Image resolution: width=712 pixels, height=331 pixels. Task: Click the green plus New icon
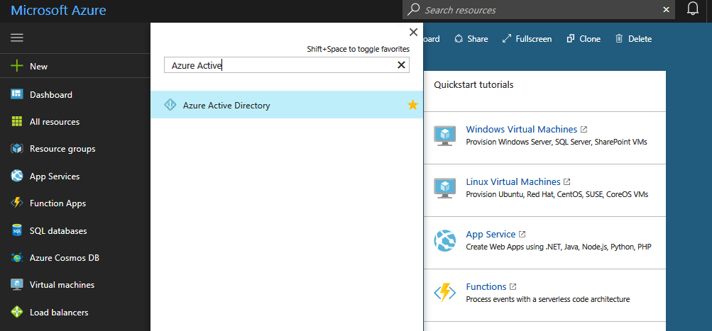[x=17, y=66]
